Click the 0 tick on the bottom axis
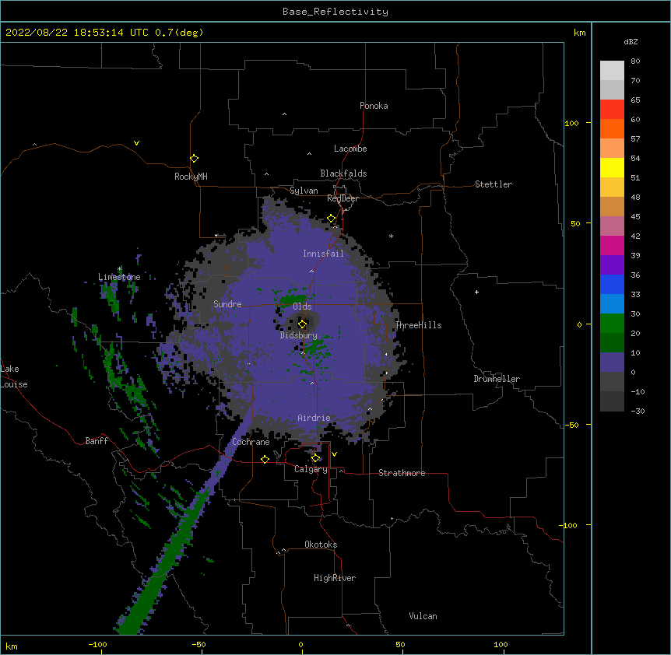 point(300,644)
